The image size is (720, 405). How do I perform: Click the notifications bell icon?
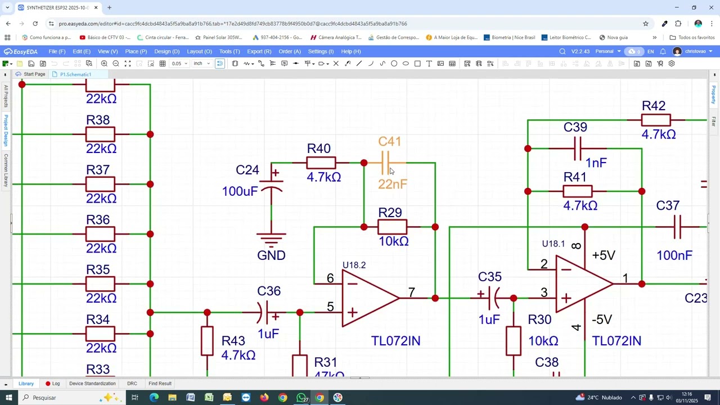(663, 51)
